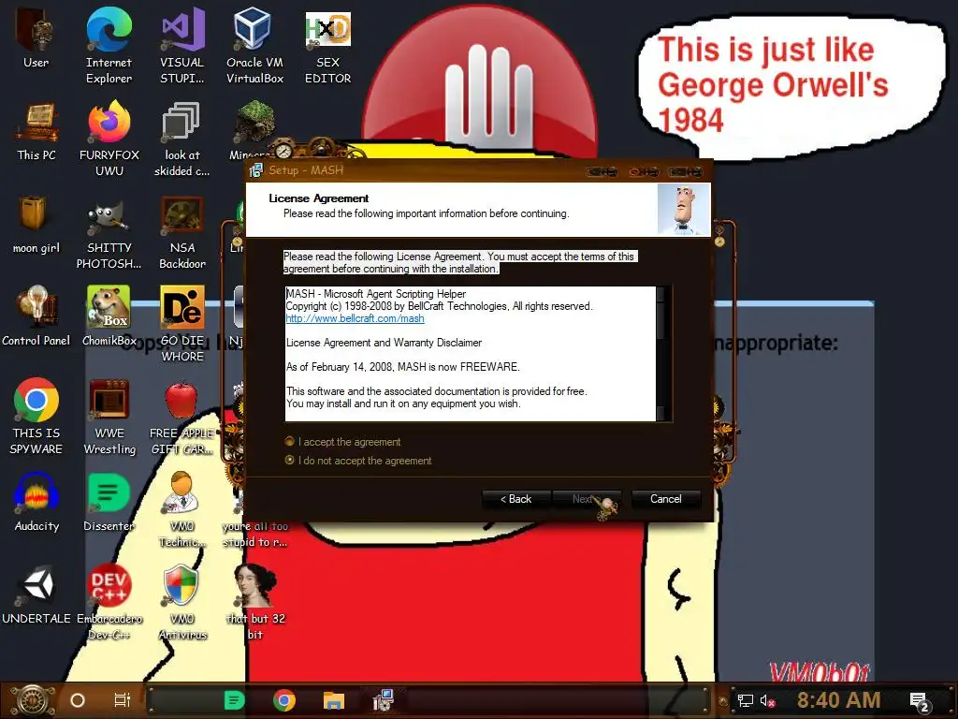Open the GO DIE WHORE Delphi icon
This screenshot has height=719, width=958.
pyautogui.click(x=182, y=324)
